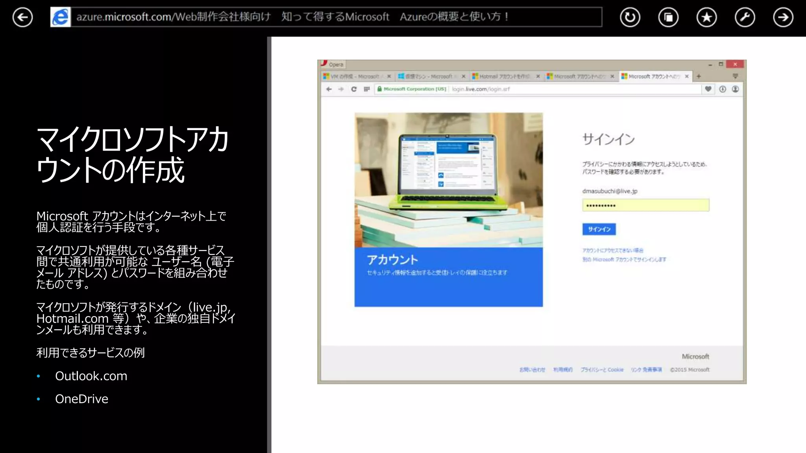806x453 pixels.
Task: Click the 利用できるサービスの例 text
Action: tap(91, 353)
